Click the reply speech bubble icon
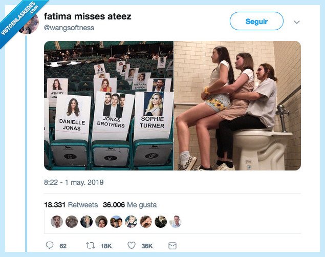 click(50, 246)
